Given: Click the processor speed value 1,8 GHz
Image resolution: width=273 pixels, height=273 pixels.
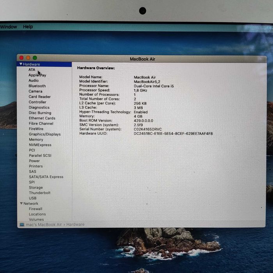Looking at the screenshot, I should click(x=140, y=90).
